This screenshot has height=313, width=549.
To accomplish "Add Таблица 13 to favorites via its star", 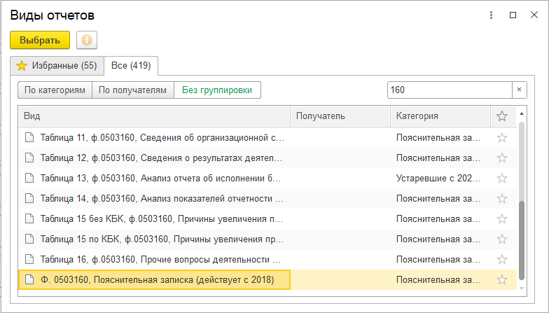I will [x=502, y=178].
